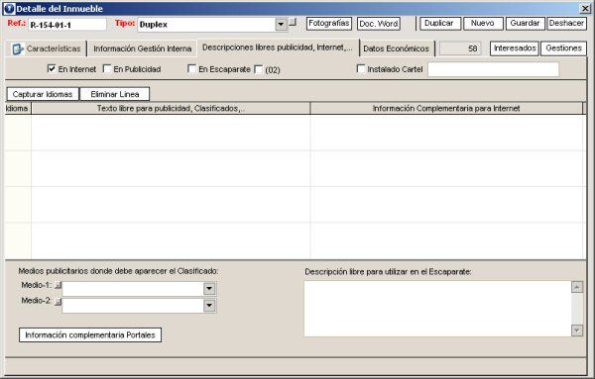Click Eliminar Línea button
This screenshot has width=595, height=379.
[x=115, y=94]
